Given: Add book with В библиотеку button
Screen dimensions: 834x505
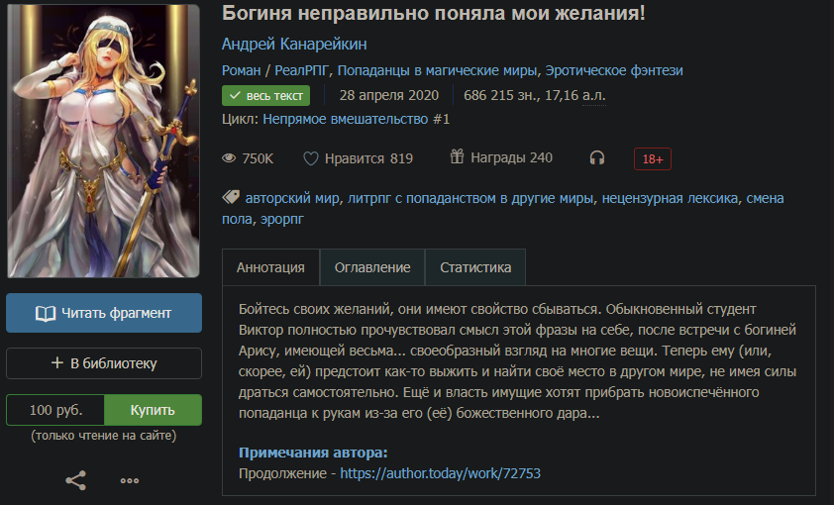Looking at the screenshot, I should (x=104, y=363).
